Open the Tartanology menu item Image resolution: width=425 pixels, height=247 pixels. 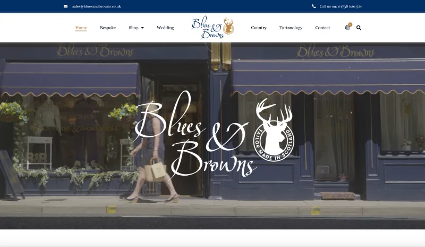291,28
